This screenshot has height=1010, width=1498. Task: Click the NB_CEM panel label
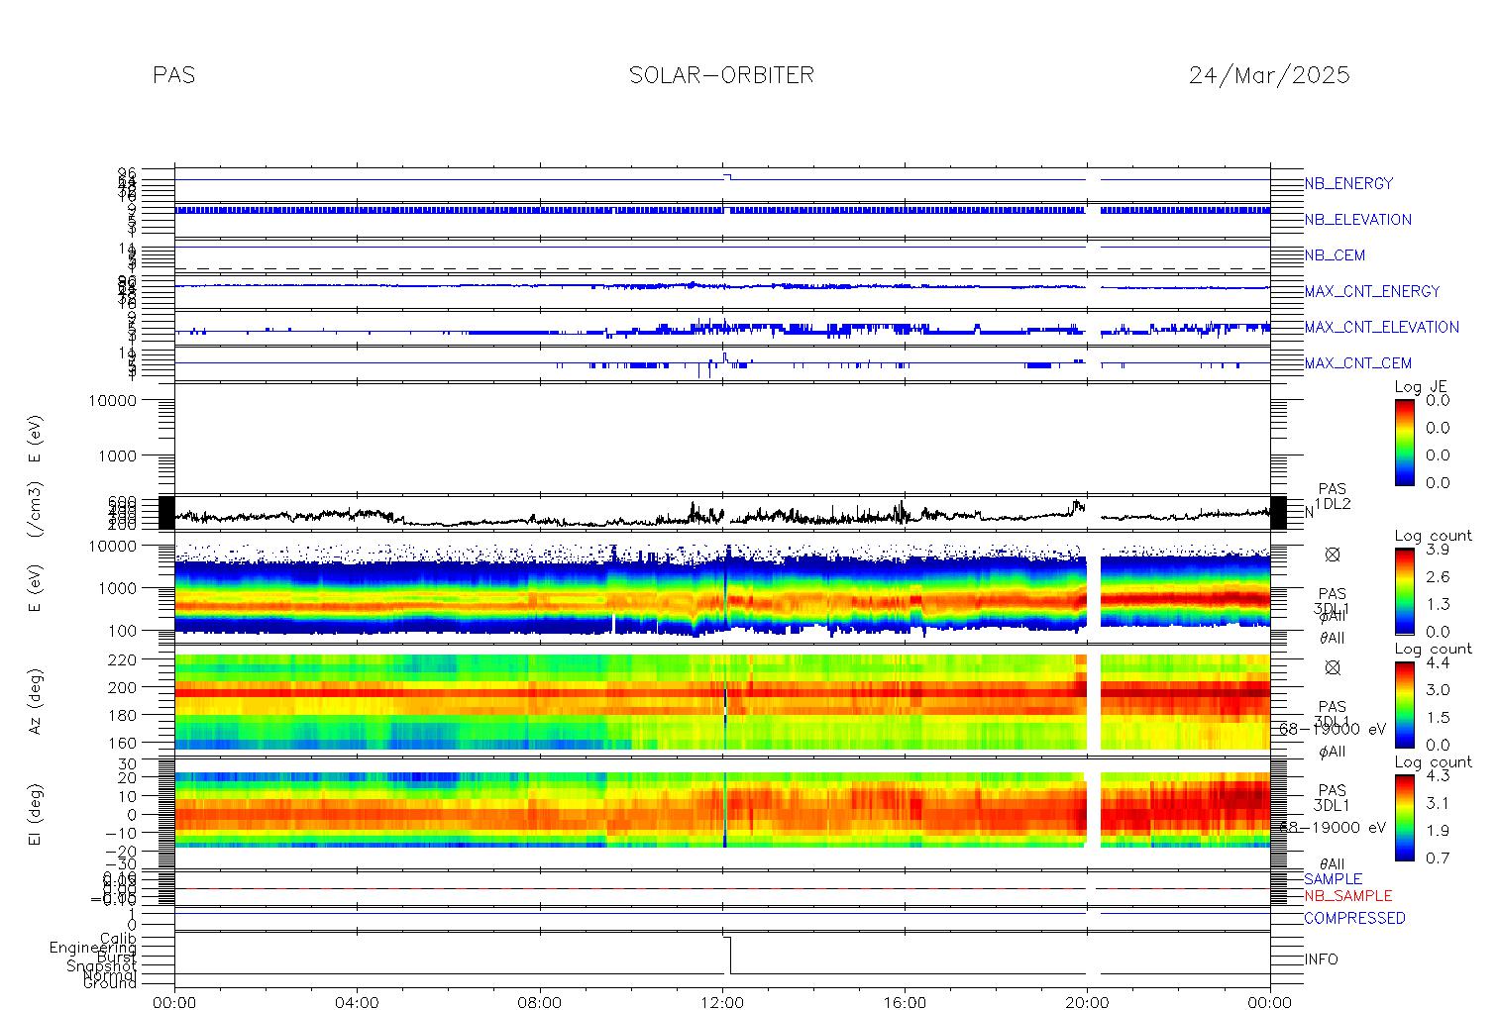tap(1335, 255)
